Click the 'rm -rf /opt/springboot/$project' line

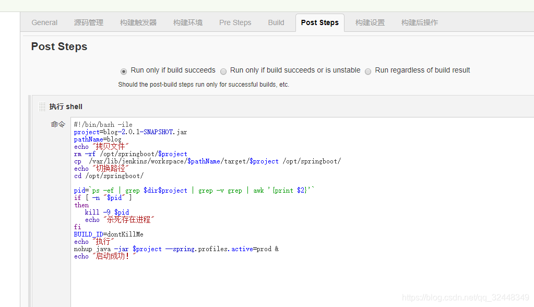tap(130, 154)
